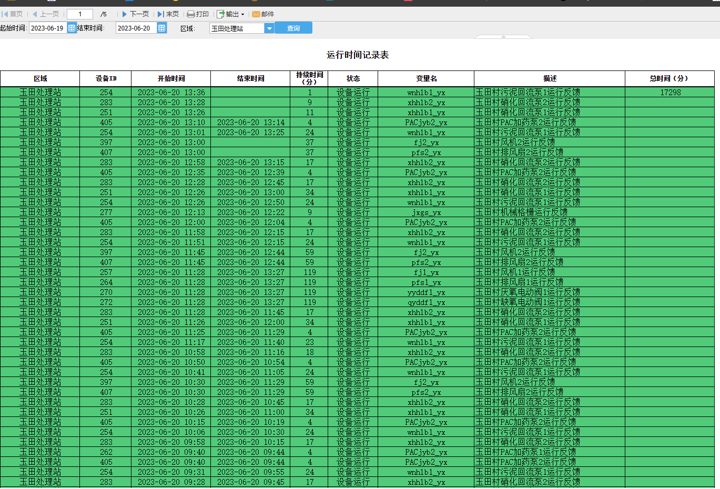Click device ID 264
Image resolution: width=720 pixels, height=489 pixels.
pyautogui.click(x=106, y=282)
